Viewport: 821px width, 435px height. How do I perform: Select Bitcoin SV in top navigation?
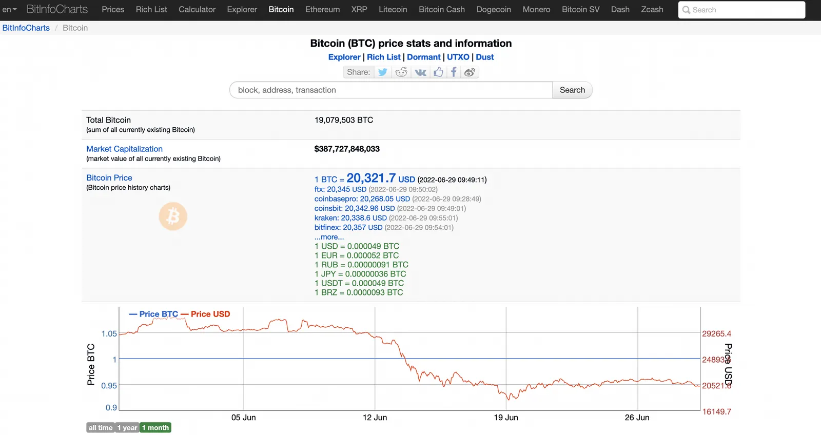pyautogui.click(x=580, y=9)
